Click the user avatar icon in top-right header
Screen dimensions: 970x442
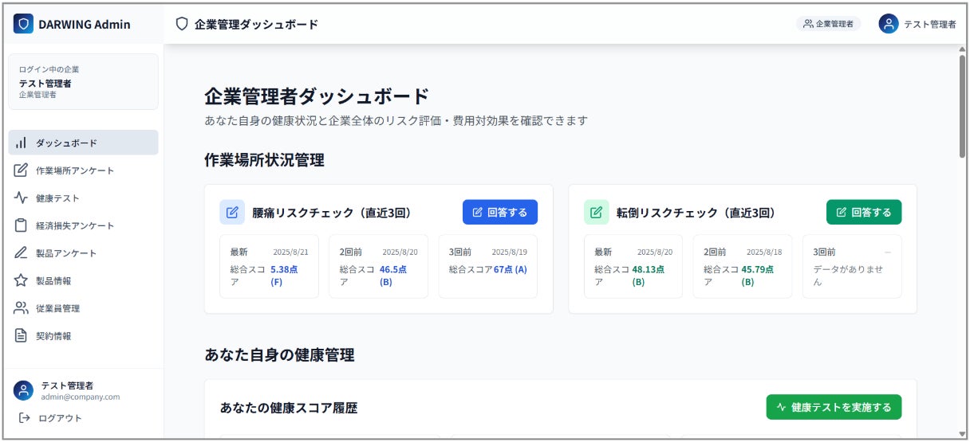pos(888,24)
